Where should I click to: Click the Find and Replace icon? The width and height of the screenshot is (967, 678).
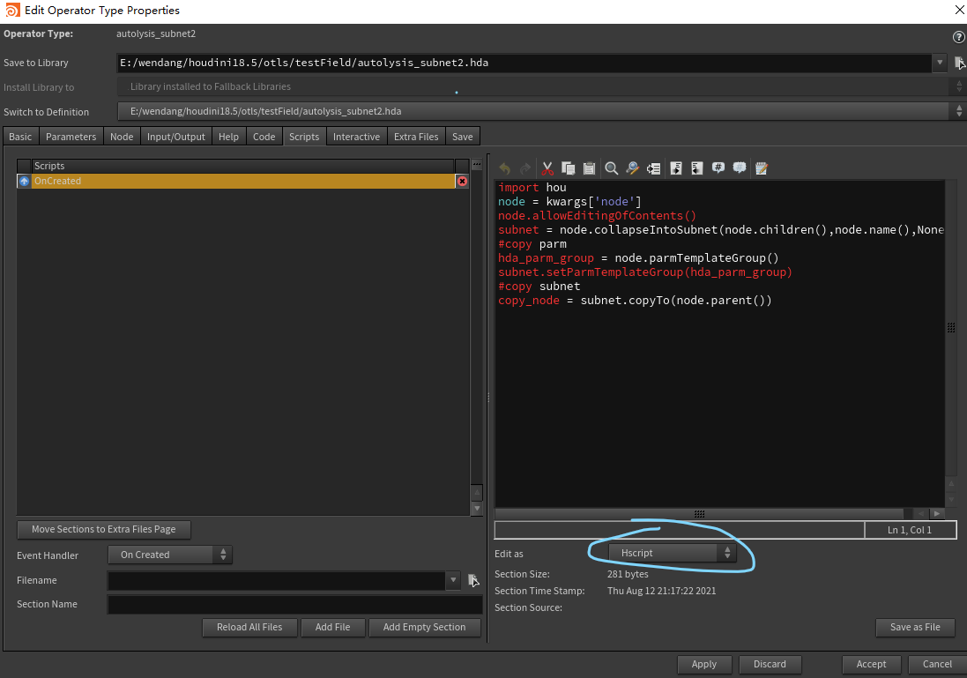tap(632, 168)
